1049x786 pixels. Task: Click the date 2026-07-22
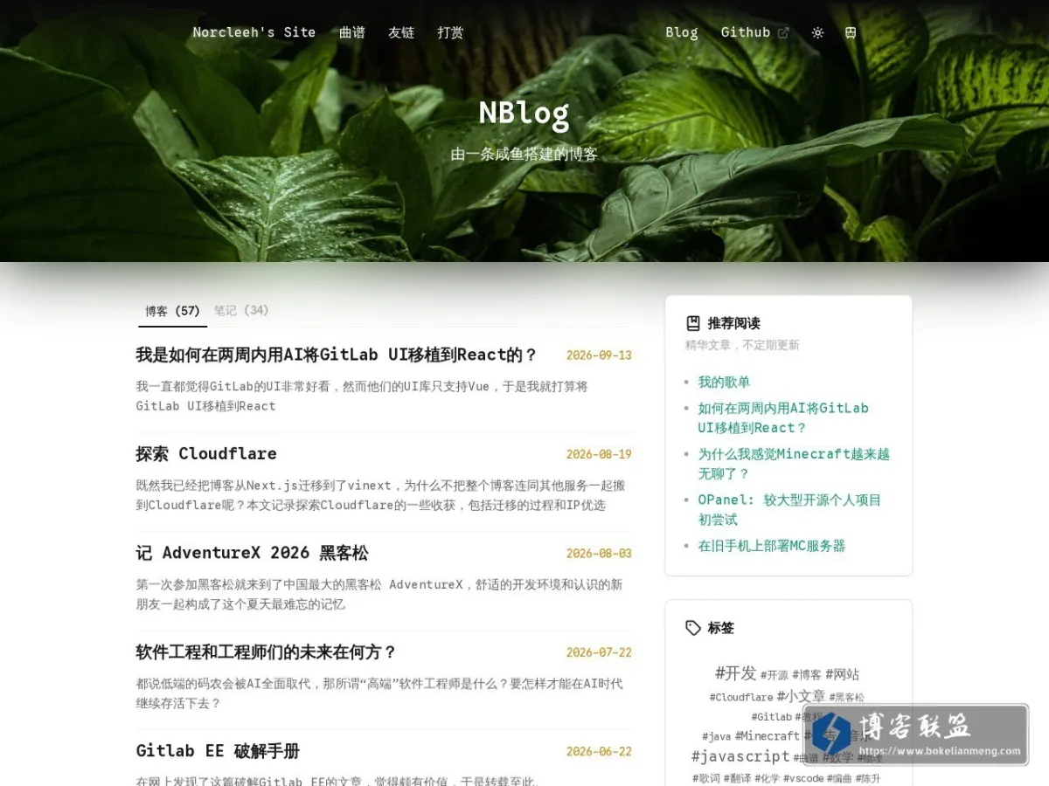pos(599,652)
